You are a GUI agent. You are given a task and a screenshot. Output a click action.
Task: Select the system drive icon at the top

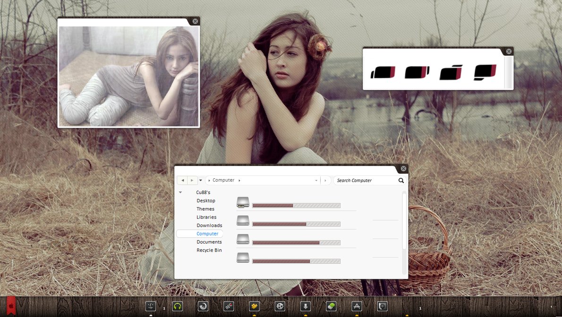click(243, 202)
